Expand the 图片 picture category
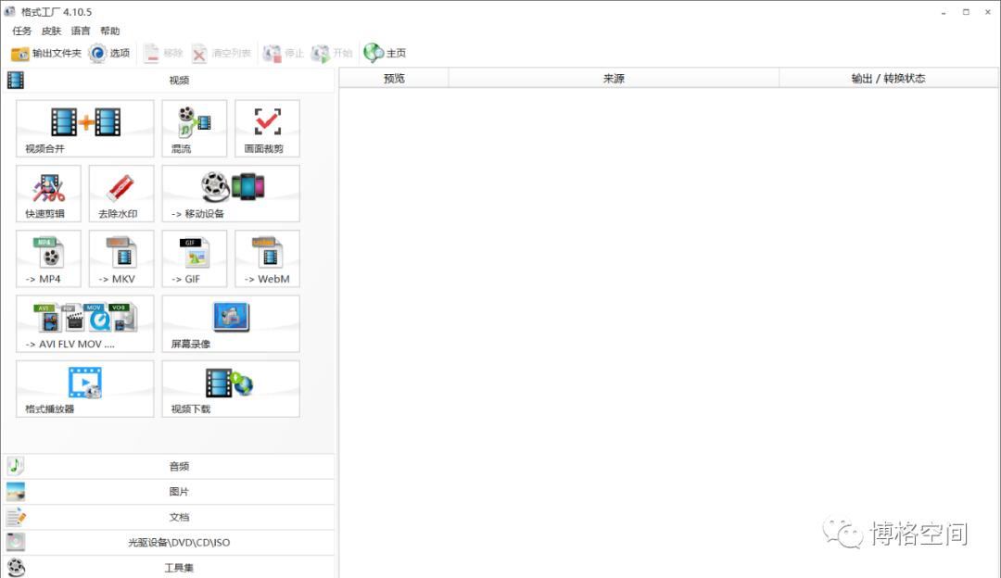This screenshot has width=1001, height=578. pyautogui.click(x=169, y=492)
